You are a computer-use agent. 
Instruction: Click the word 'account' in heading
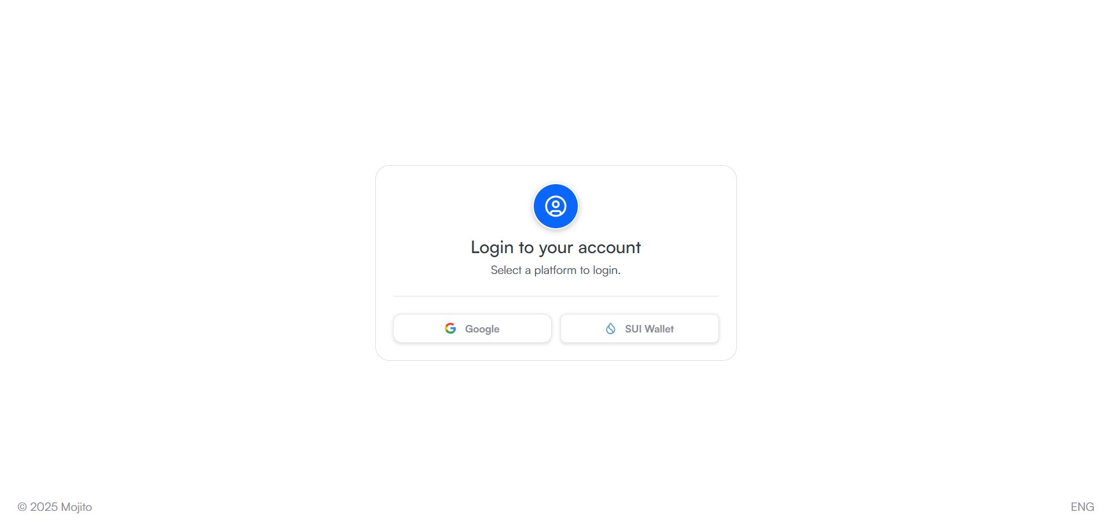[x=609, y=247]
